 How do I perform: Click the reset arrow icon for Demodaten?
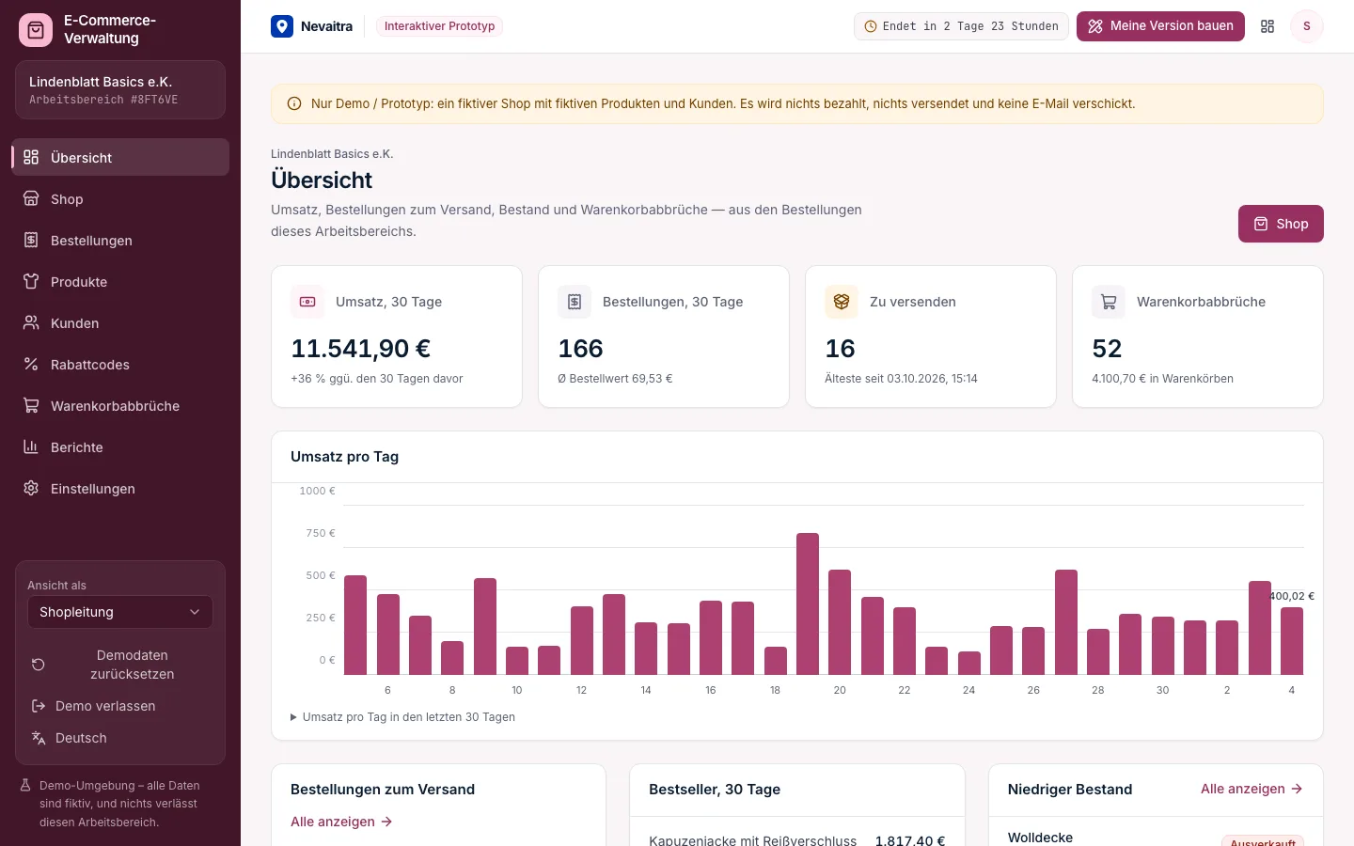coord(39,665)
